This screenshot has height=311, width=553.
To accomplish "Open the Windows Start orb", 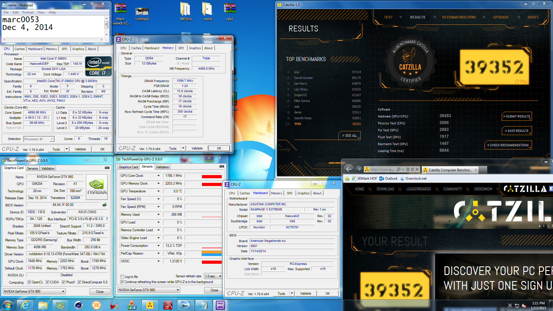I will (7, 305).
